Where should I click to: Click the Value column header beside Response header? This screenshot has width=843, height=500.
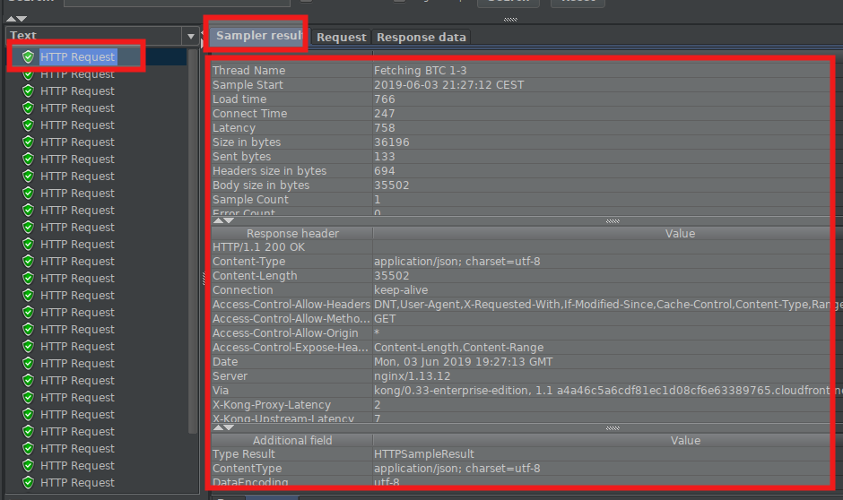click(x=680, y=233)
